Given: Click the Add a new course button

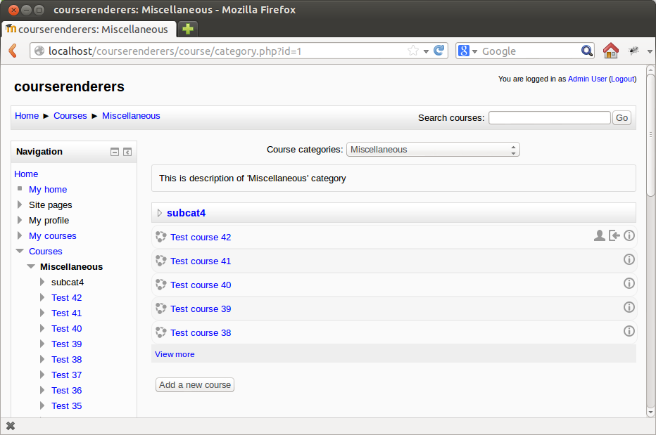Looking at the screenshot, I should coord(195,385).
